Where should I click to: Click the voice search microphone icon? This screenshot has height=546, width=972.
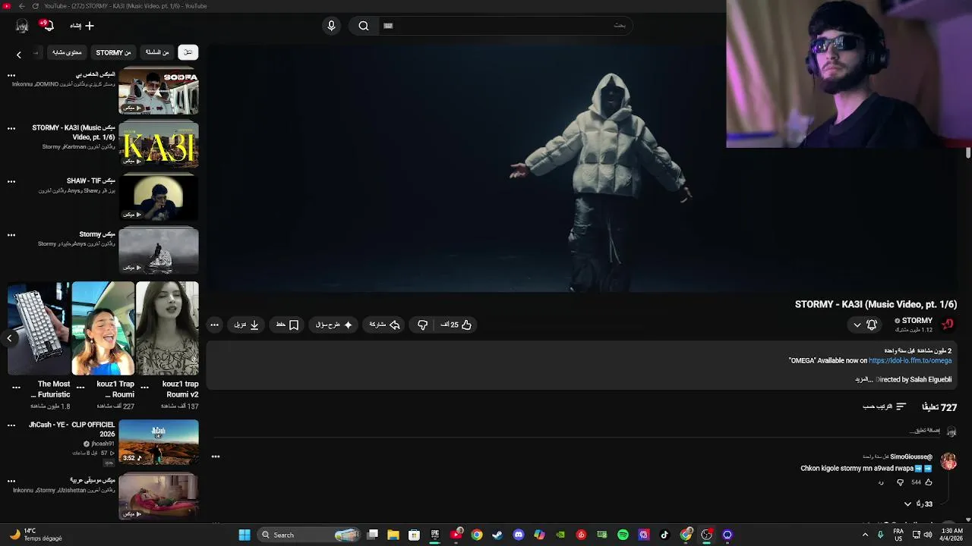pos(331,26)
